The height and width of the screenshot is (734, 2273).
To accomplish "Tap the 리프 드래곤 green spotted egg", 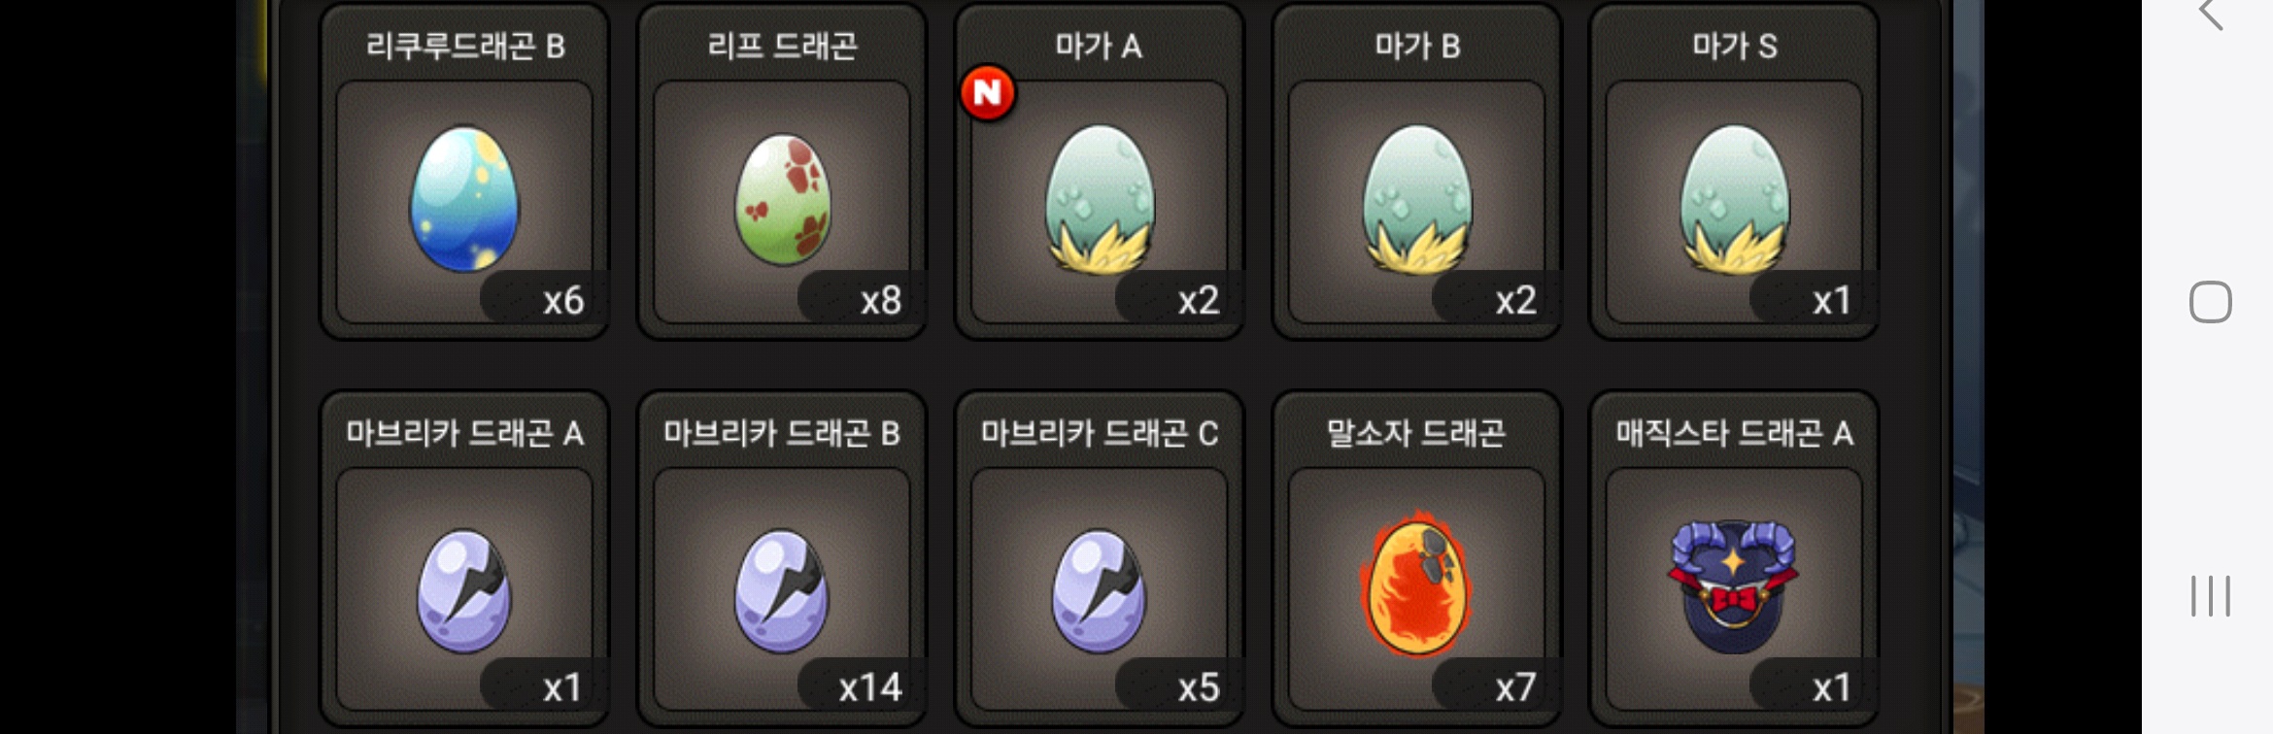I will coord(782,200).
